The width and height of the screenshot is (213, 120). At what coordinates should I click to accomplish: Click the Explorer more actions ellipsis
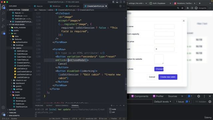(x=29, y=6)
